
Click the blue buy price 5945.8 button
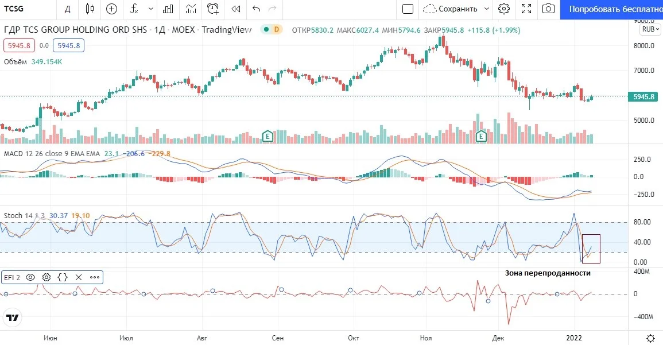(x=68, y=46)
